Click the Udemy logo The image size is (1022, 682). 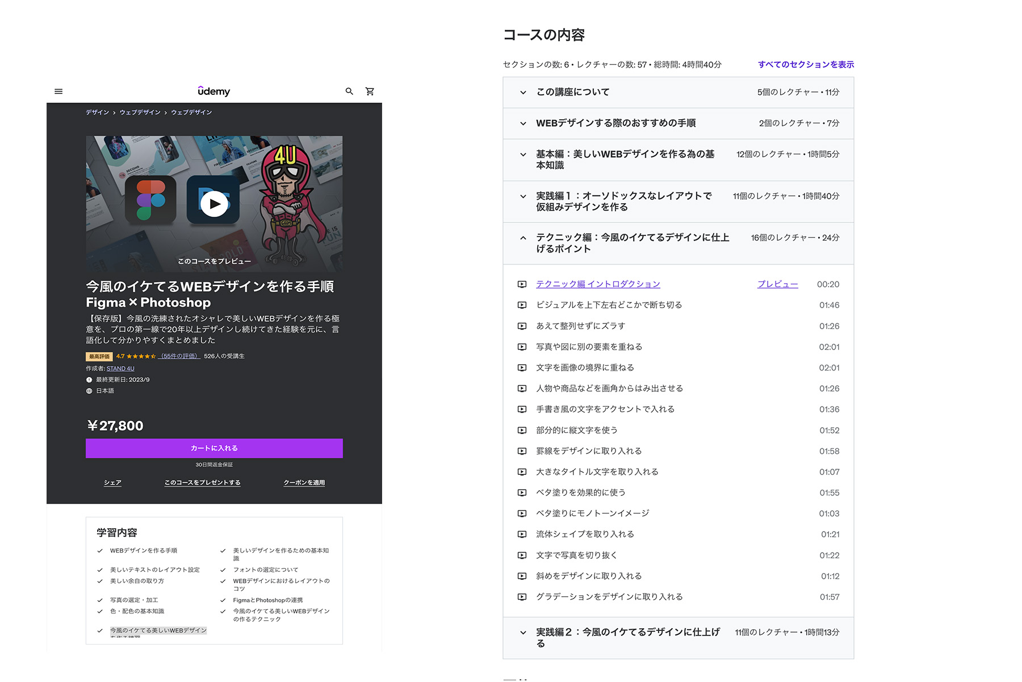pos(214,91)
